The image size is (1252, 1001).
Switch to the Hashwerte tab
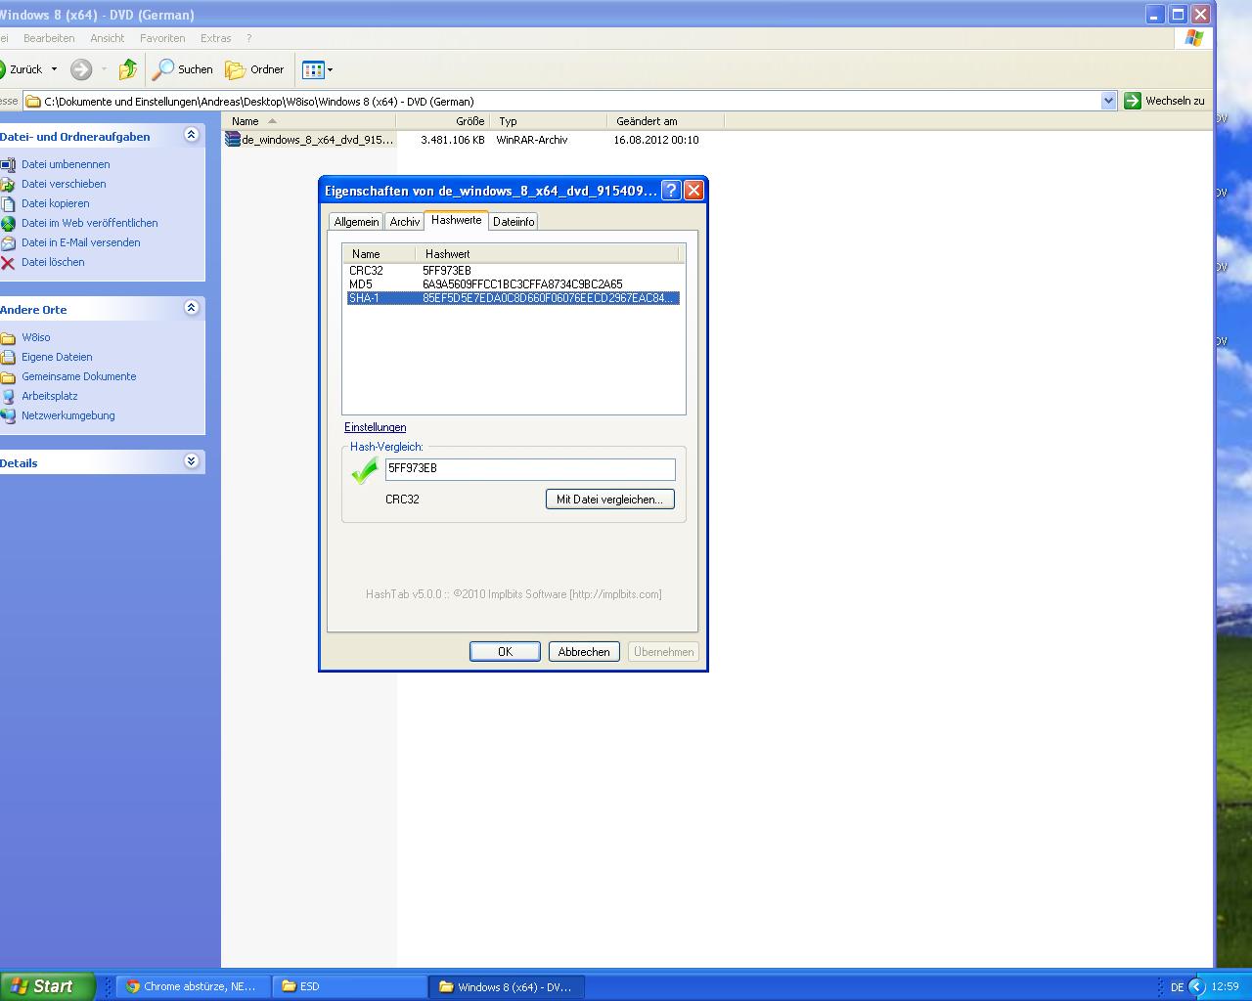[x=457, y=220]
